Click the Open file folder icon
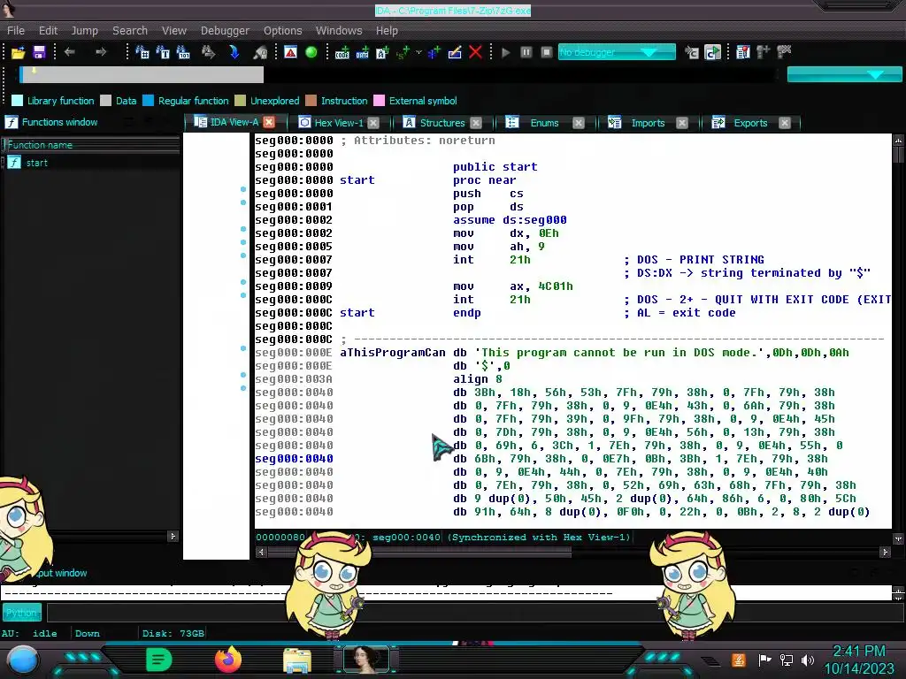906x679 pixels. [x=18, y=52]
